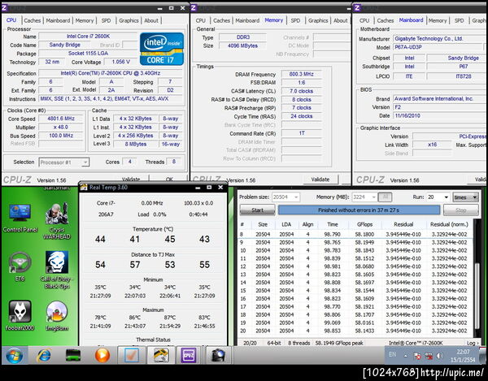488x381 pixels.
Task: Click the 58.1949 GFlops peak status text
Action: pyautogui.click(x=339, y=343)
